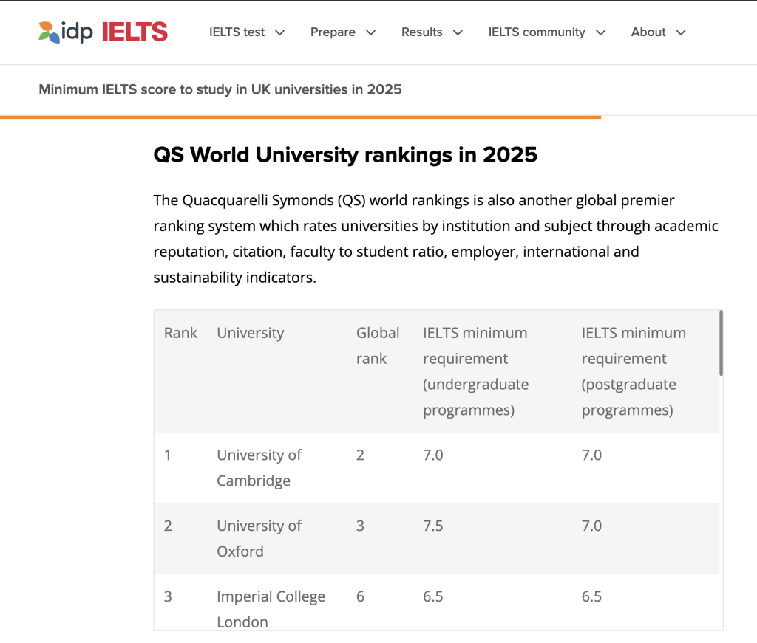
Task: Expand the chevron beside IELTS test
Action: tap(279, 32)
